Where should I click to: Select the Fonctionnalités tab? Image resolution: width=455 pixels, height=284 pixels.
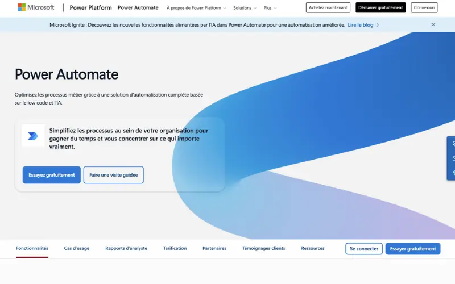(32, 248)
